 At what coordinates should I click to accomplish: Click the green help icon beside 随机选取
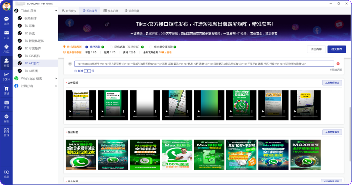142,47
